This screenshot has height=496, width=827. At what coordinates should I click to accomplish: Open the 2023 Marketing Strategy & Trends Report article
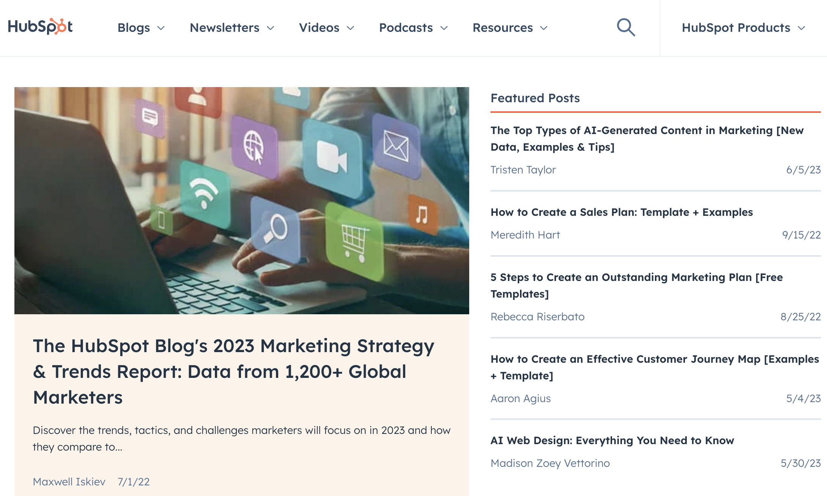pos(233,371)
